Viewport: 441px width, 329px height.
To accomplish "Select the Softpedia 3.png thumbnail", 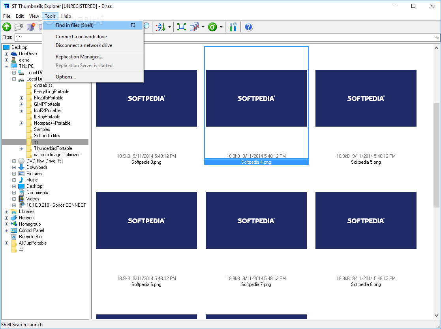I will point(146,98).
